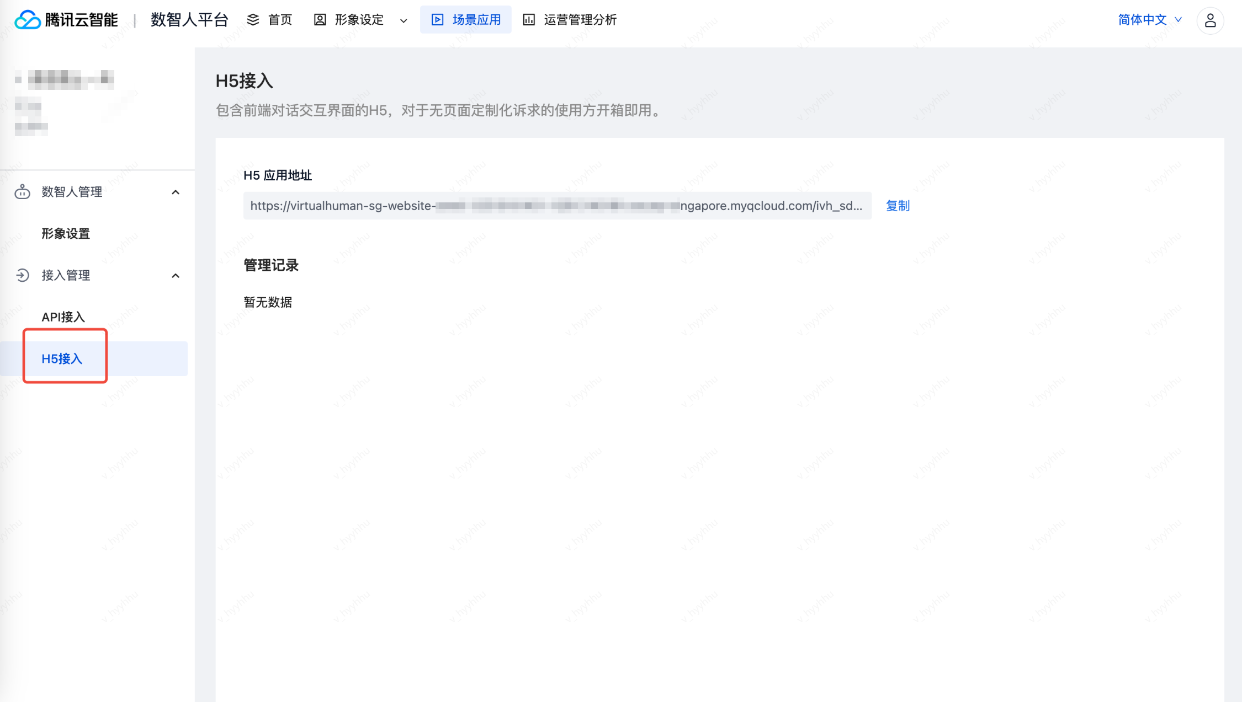Collapse the 数智人管理 section chevron
This screenshot has height=702, width=1242.
click(176, 192)
